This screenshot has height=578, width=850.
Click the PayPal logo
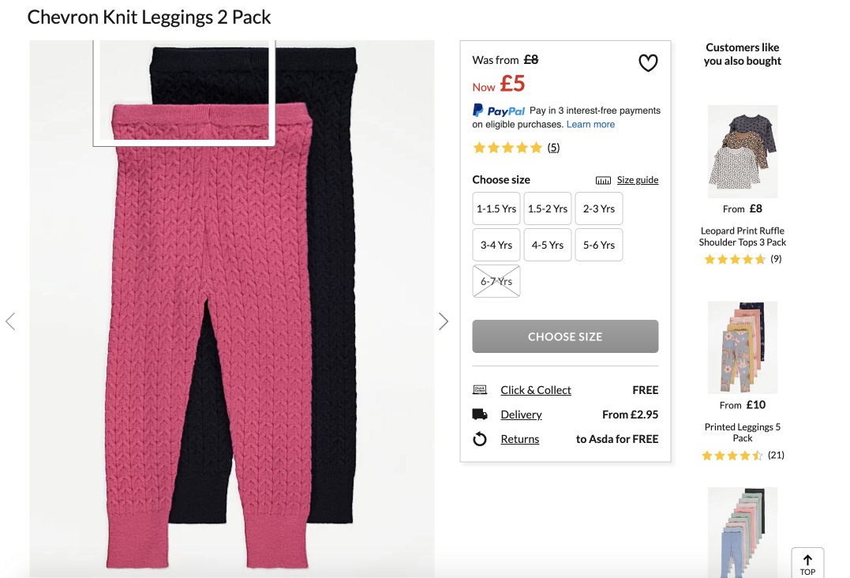coord(499,111)
